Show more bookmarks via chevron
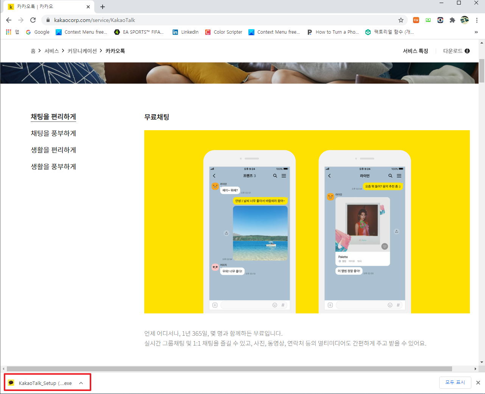 pyautogui.click(x=476, y=32)
